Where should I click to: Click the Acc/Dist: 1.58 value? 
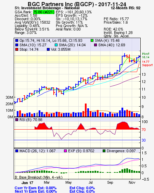tap(26, 15)
